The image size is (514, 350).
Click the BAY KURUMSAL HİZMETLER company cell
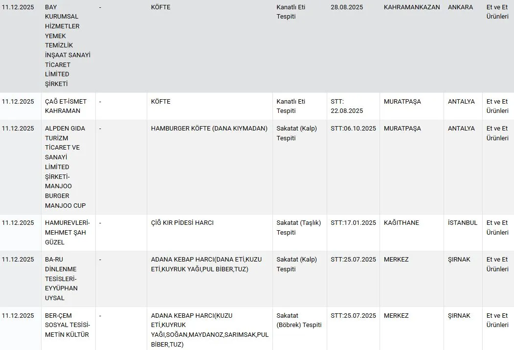[67, 45]
